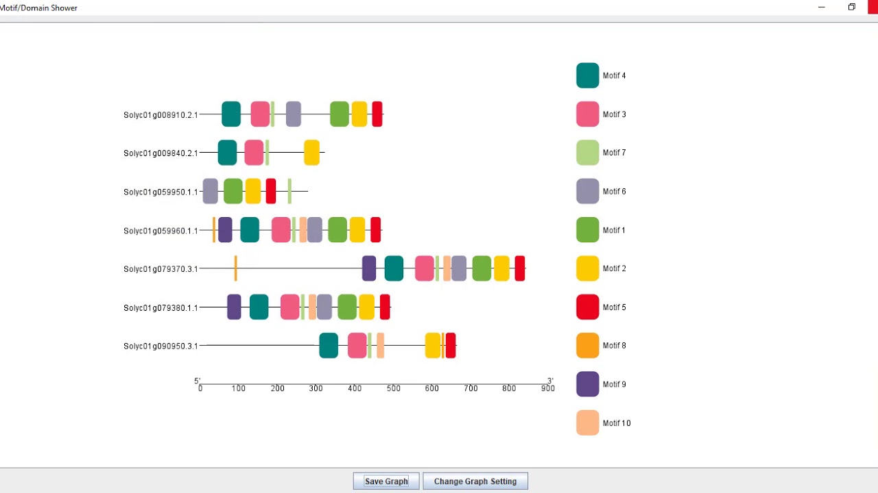Click the Motif 10 legend text

(617, 423)
